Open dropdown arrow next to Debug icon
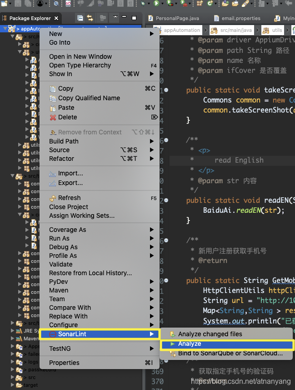 [x=148, y=4]
